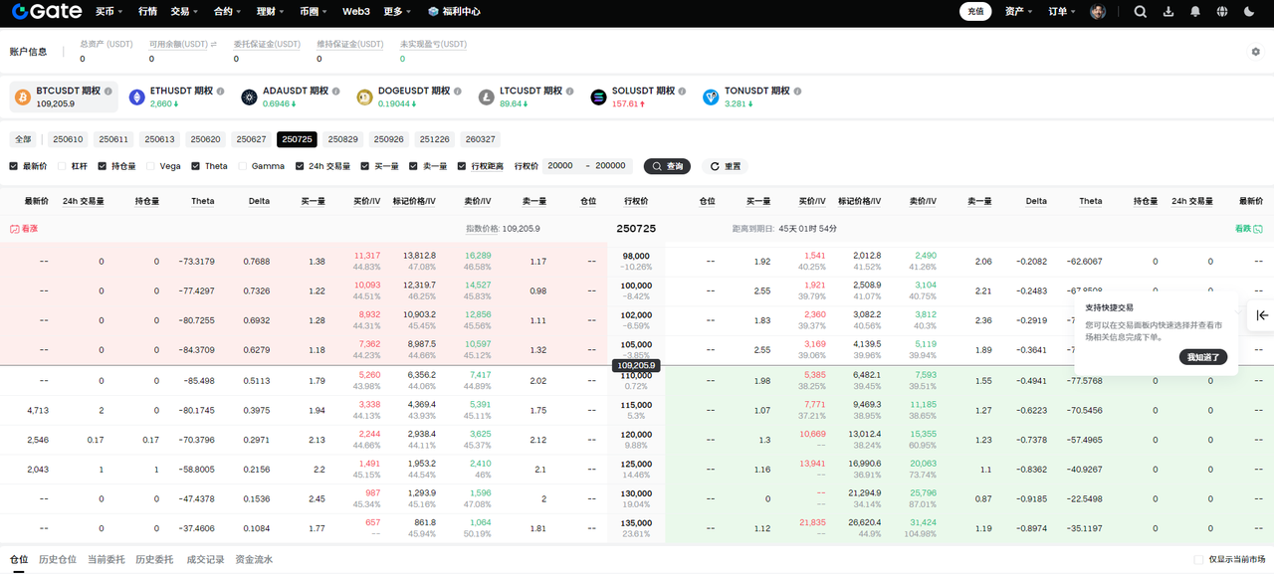Screen dimensions: 1274x579
Task: Uncheck the Theta column checkbox
Action: tap(196, 166)
